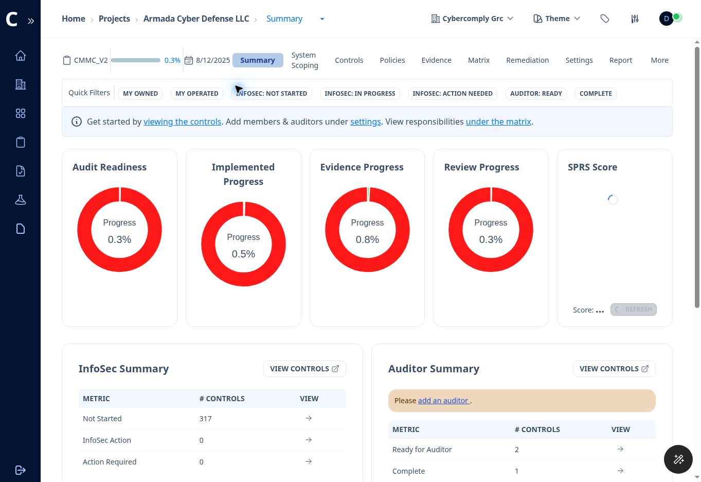Screen dimensions: 701x482
Task: View InfoSec Action controls arrow
Action: tap(309, 440)
